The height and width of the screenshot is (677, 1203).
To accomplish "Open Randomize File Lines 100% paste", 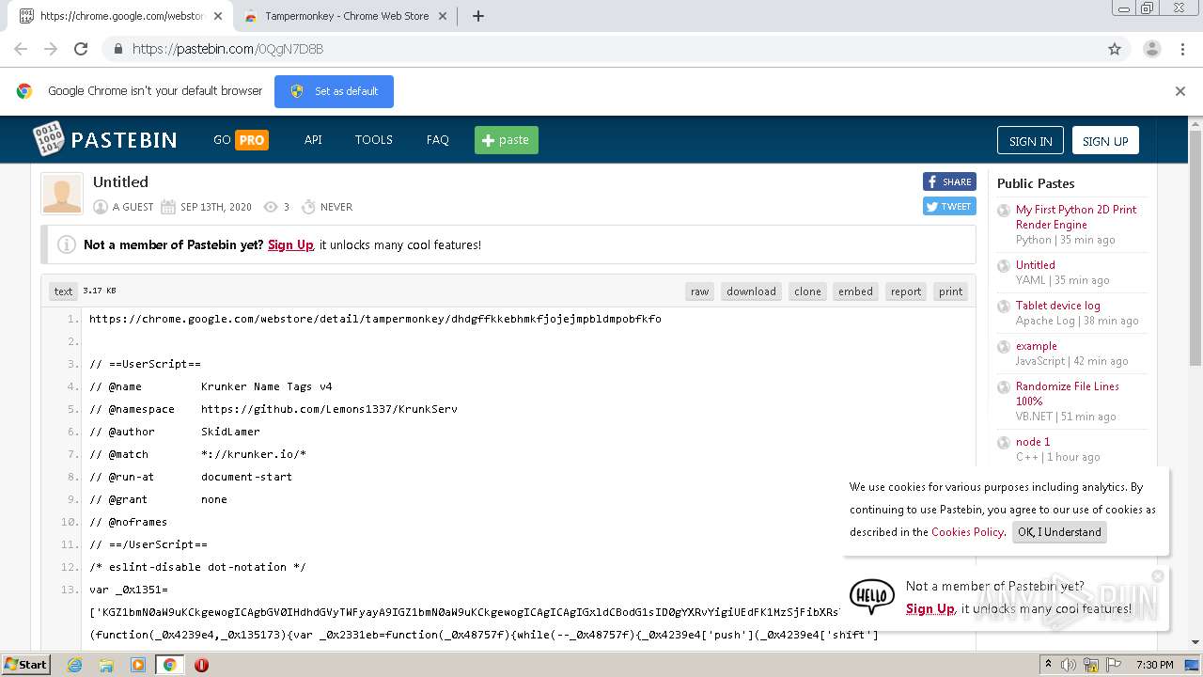I will [x=1068, y=393].
